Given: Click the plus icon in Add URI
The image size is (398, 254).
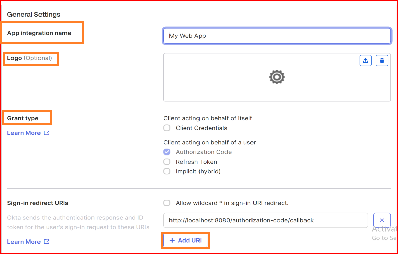Looking at the screenshot, I should click(172, 240).
